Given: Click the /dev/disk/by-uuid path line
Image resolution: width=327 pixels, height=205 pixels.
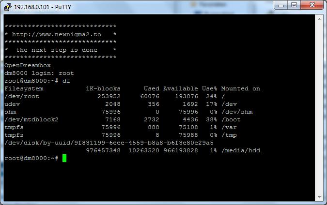Looking at the screenshot, I should point(109,143).
